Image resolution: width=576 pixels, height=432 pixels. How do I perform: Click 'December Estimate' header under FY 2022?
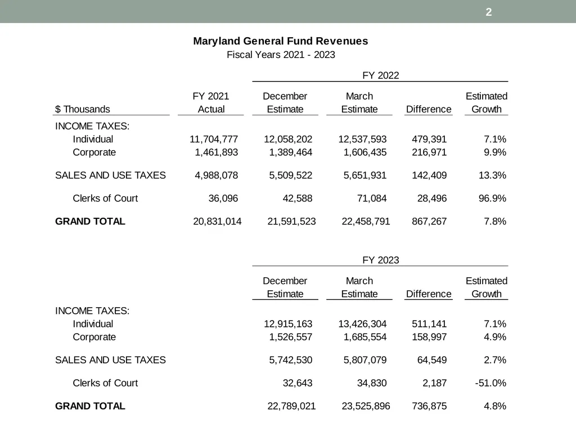point(285,102)
